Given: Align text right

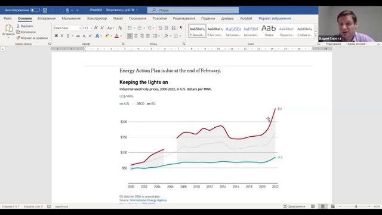Looking at the screenshot, I should [x=142, y=36].
